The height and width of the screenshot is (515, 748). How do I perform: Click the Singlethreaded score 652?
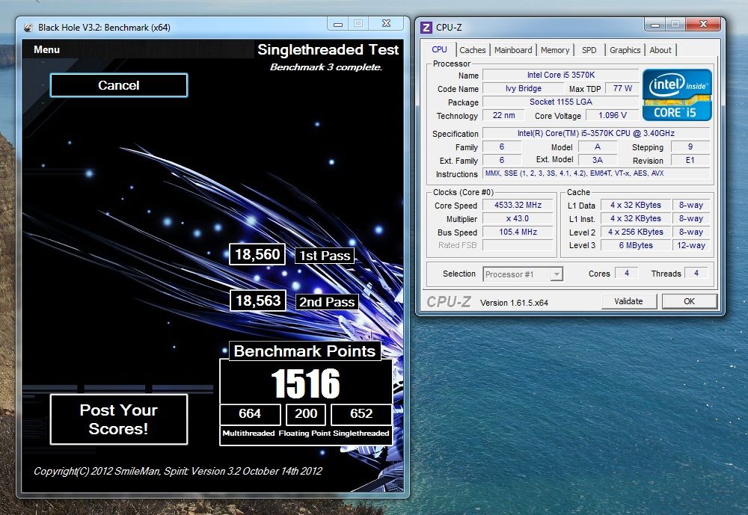pos(361,413)
